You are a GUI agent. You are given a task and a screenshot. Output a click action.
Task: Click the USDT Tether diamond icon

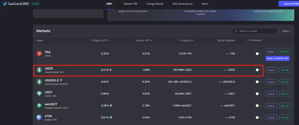pyautogui.click(x=39, y=94)
